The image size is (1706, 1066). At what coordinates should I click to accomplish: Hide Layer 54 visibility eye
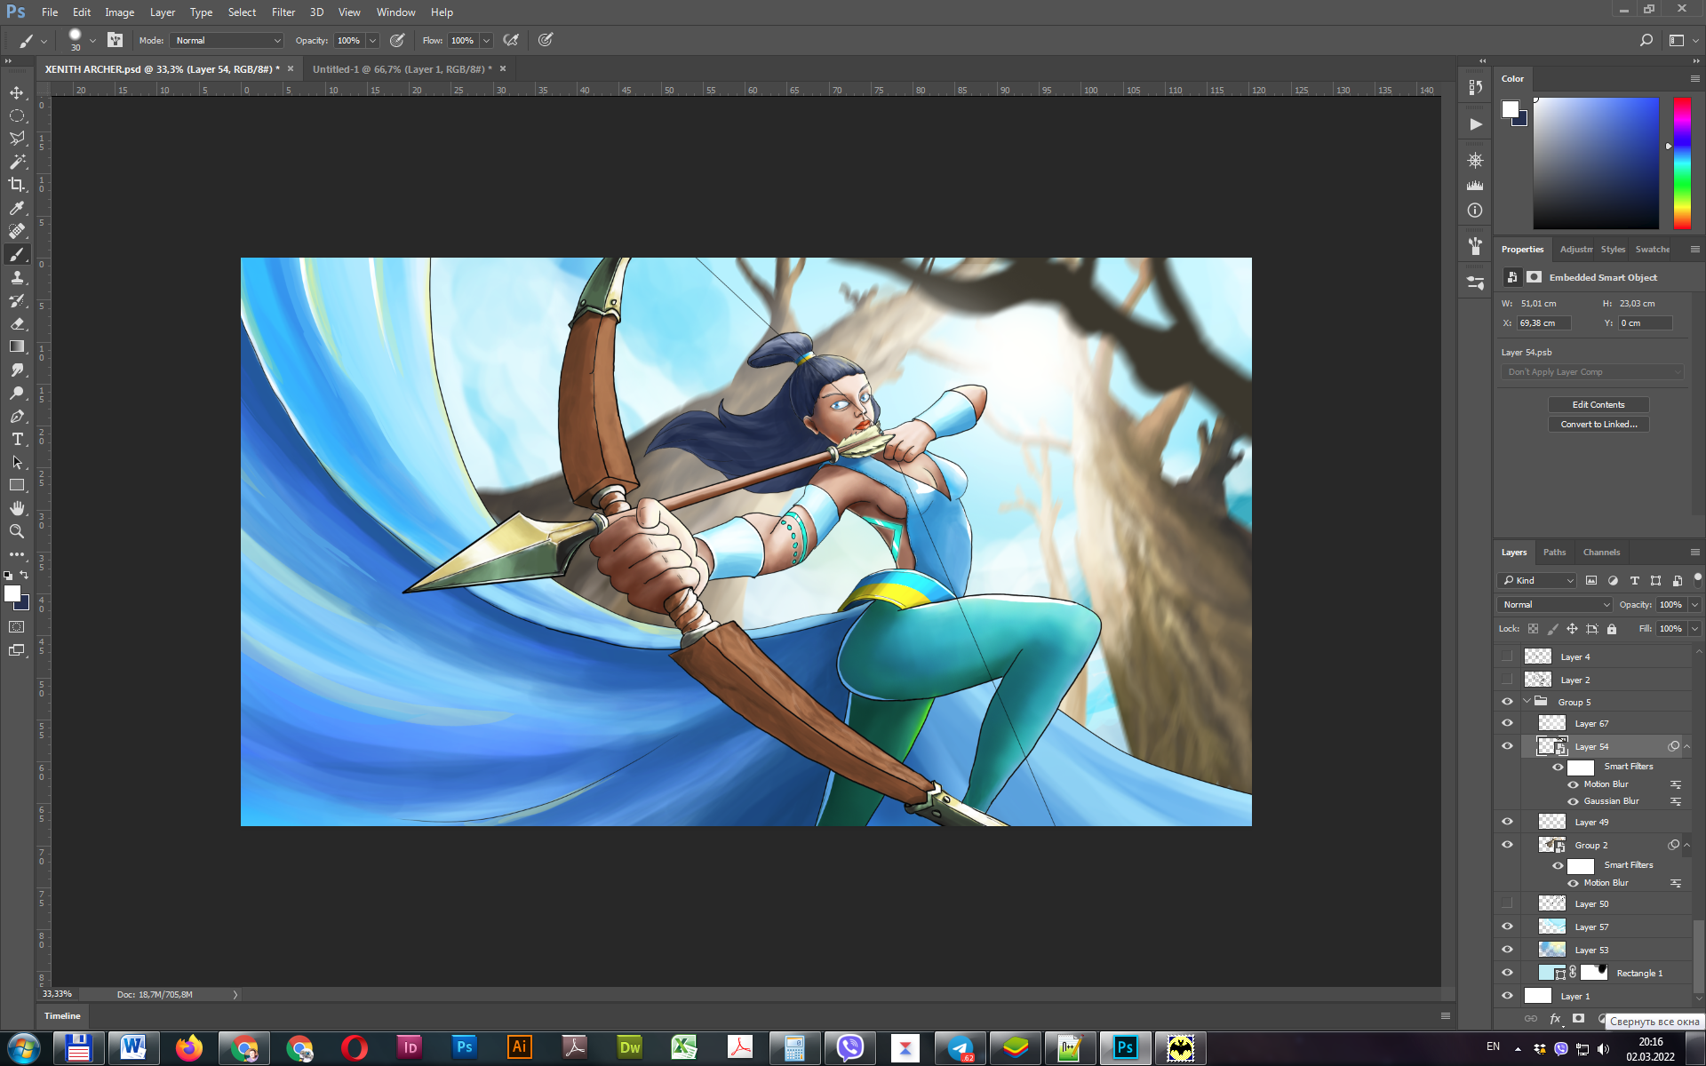[x=1507, y=746]
